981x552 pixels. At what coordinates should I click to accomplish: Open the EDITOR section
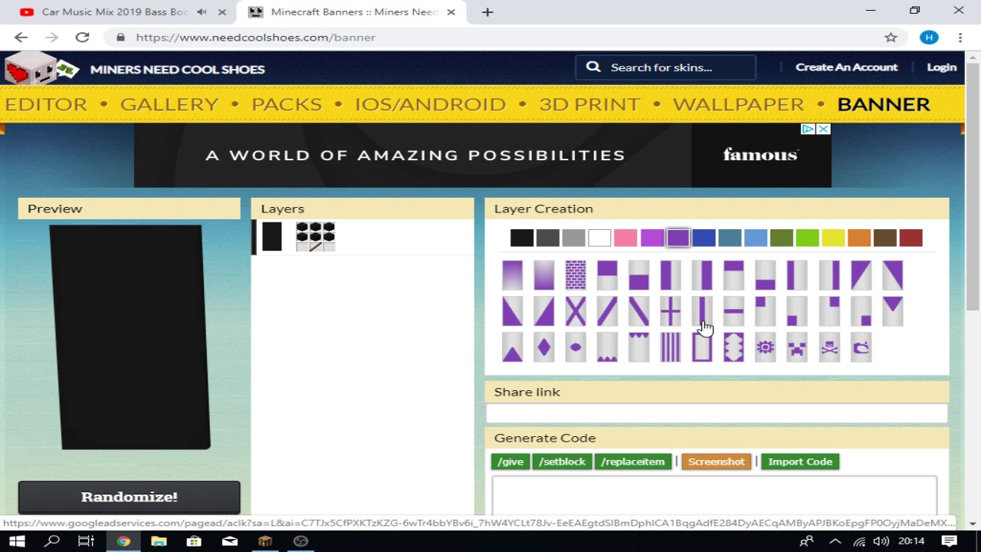46,104
